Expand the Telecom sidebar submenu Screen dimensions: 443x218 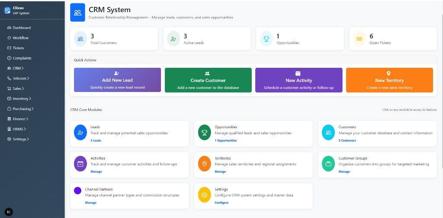click(28, 79)
